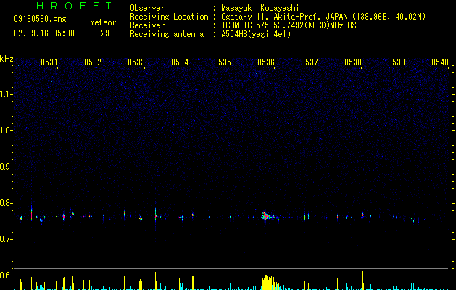Click time marker 0538
This screenshot has height=290, width=456.
click(353, 62)
